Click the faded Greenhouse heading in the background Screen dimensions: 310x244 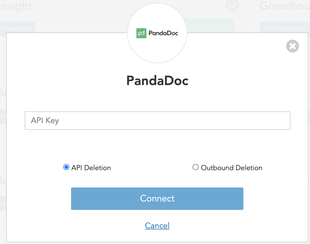284,6
